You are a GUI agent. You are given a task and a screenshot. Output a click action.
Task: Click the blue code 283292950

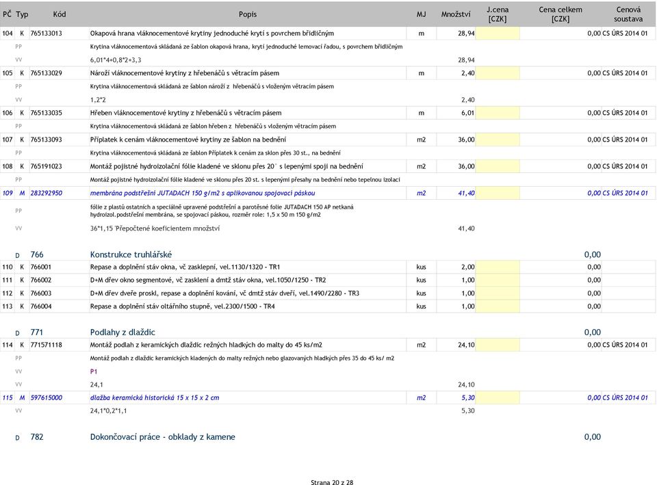coord(46,193)
